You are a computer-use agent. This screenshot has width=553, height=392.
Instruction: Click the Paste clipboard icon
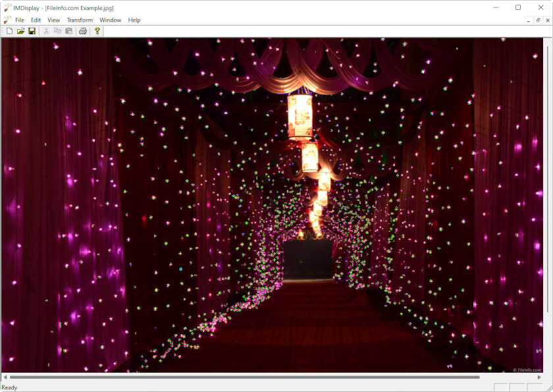tap(68, 32)
